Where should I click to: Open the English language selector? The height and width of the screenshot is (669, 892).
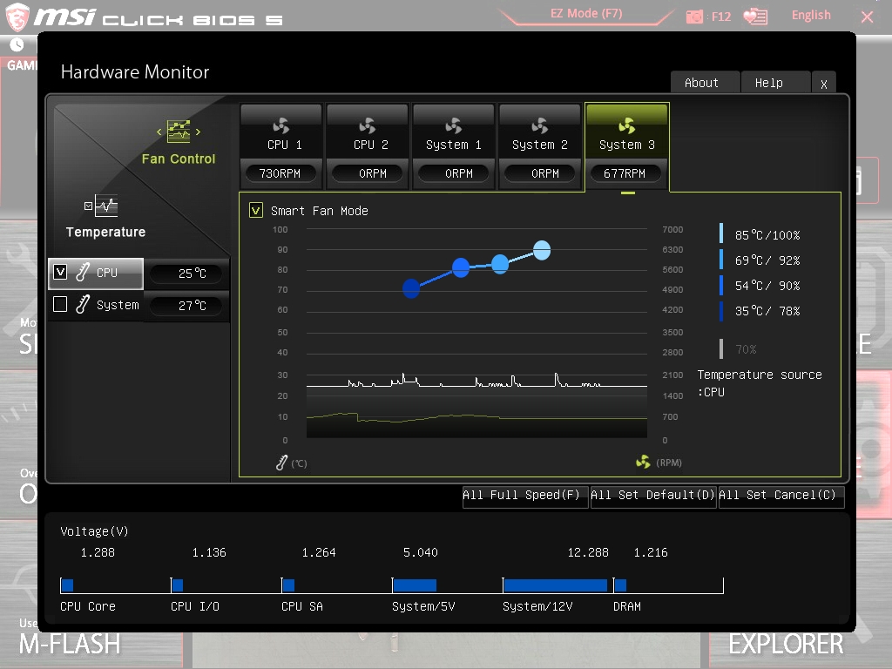(x=810, y=15)
